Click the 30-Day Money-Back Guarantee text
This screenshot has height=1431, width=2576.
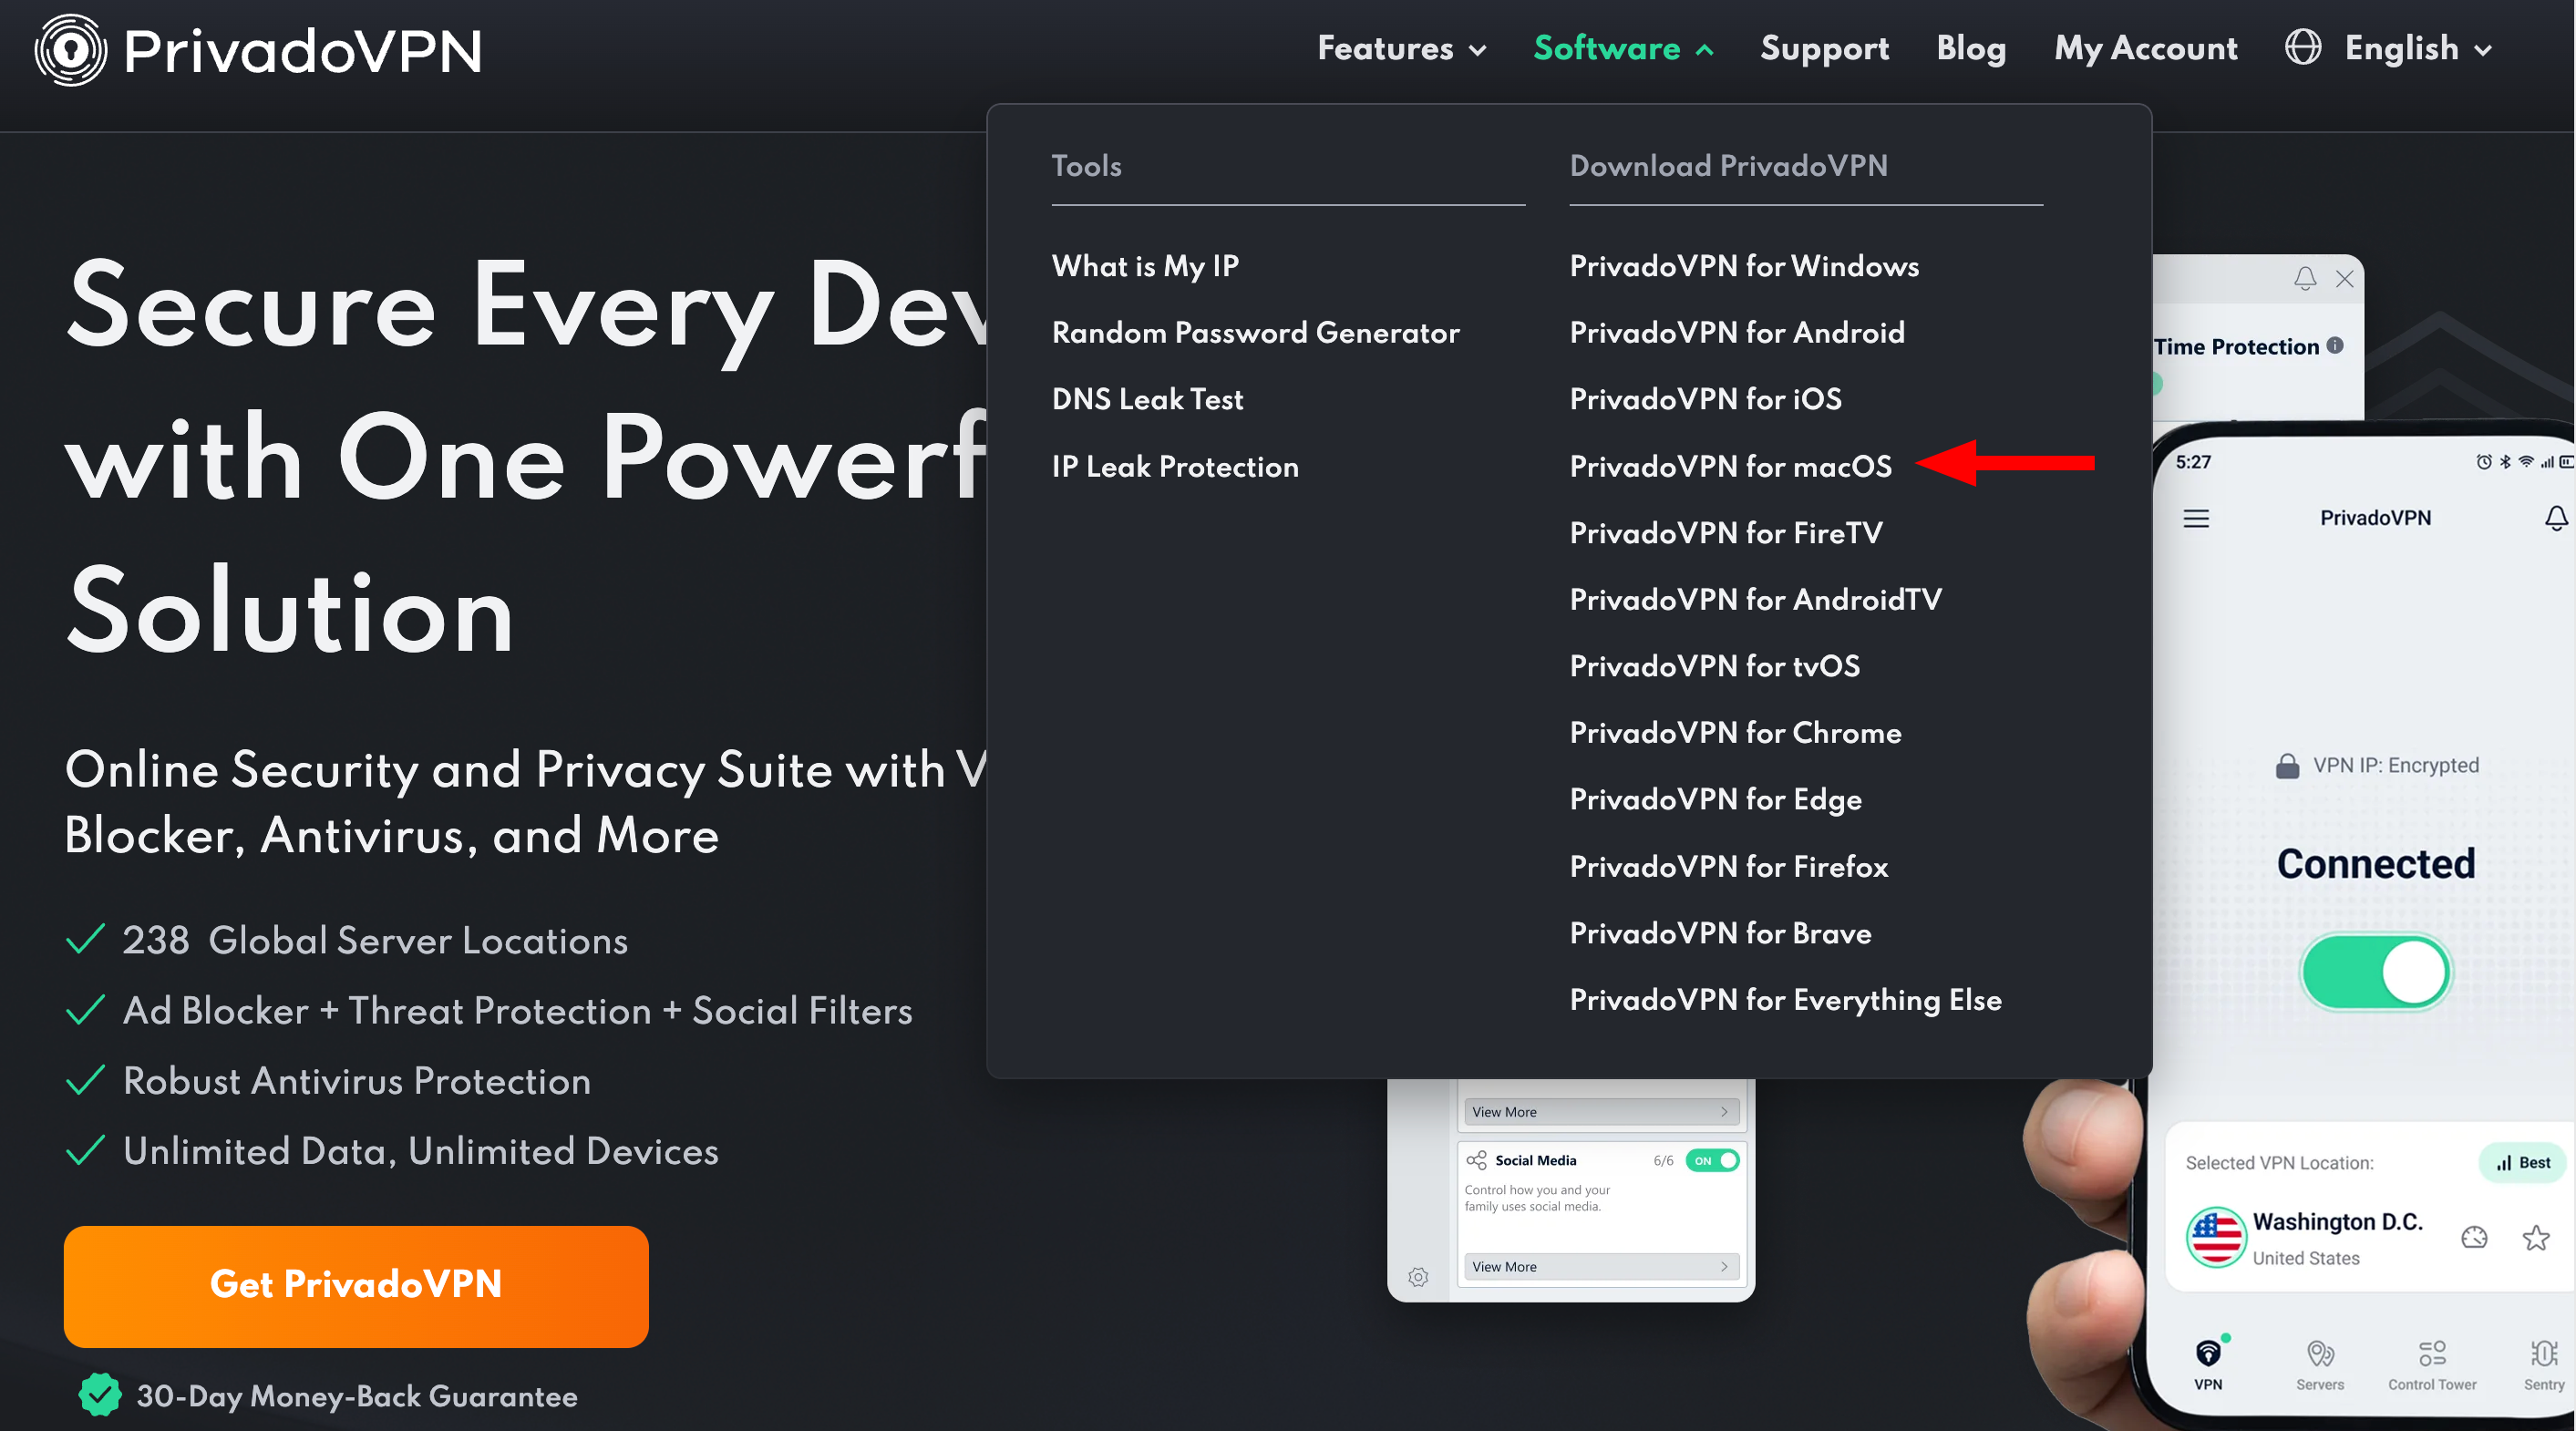357,1396
